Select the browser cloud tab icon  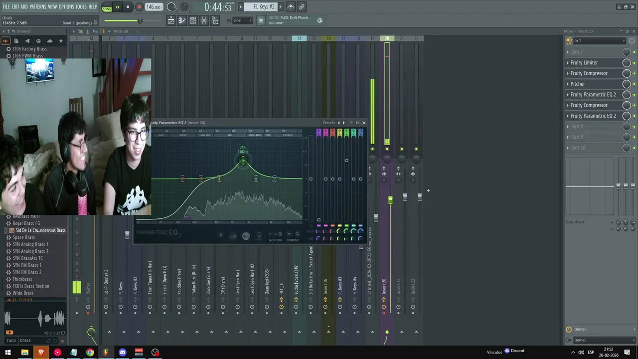point(49,41)
